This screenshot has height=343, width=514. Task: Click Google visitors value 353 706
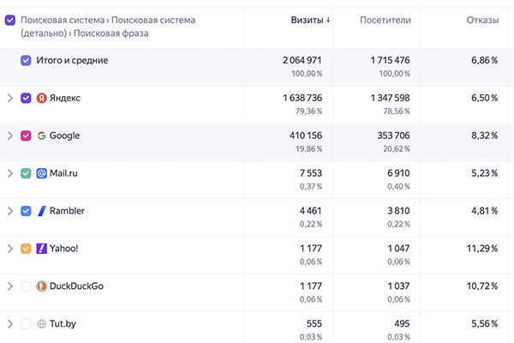coord(393,135)
